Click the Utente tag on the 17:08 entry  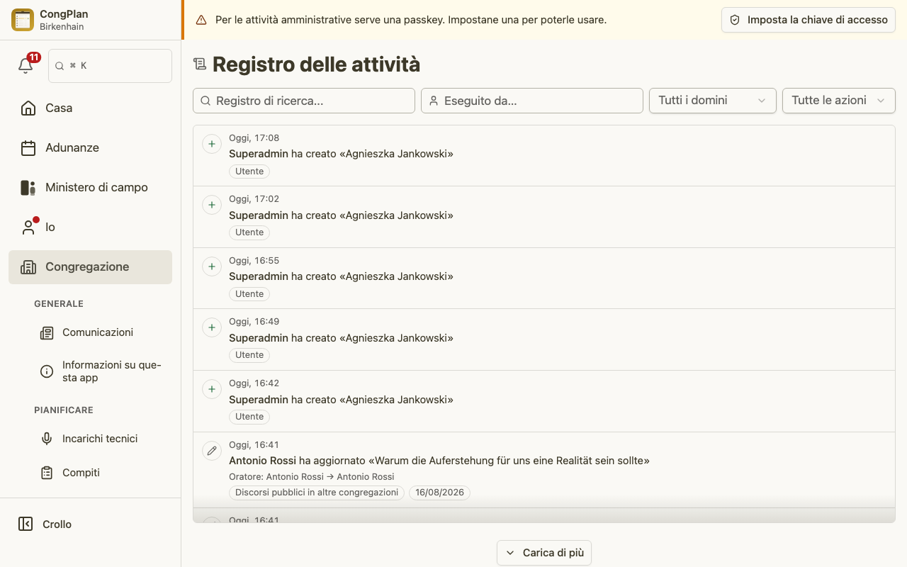(x=249, y=171)
